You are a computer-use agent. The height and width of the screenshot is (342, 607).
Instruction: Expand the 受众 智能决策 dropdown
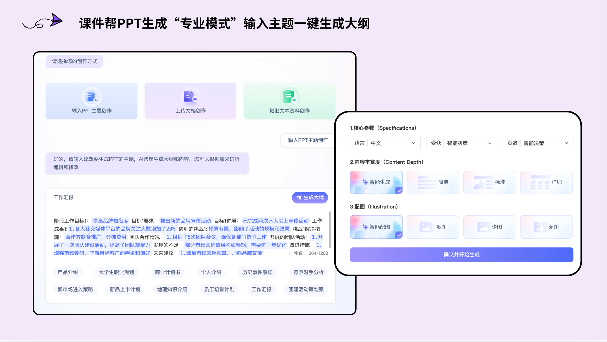(x=461, y=143)
